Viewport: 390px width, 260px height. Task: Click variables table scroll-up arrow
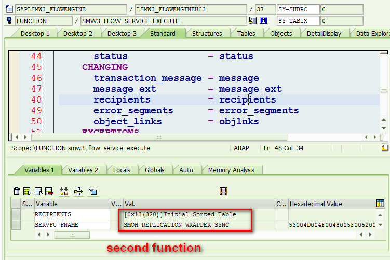380,215
